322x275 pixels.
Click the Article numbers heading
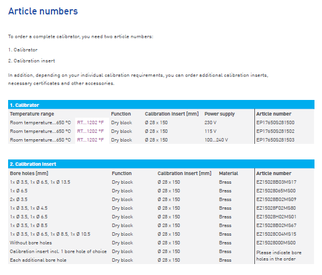(x=43, y=12)
